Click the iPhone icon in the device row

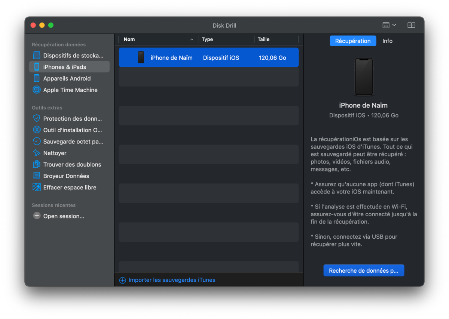pyautogui.click(x=141, y=58)
